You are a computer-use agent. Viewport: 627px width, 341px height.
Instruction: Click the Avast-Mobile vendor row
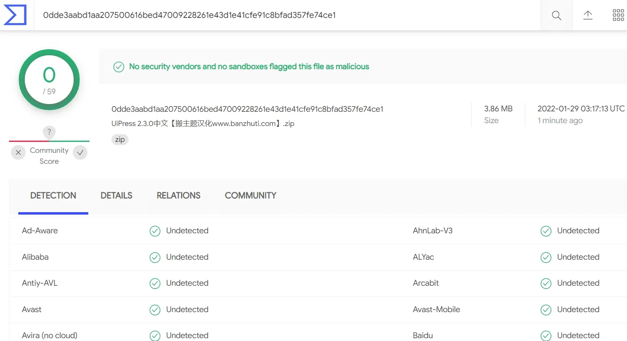437,309
